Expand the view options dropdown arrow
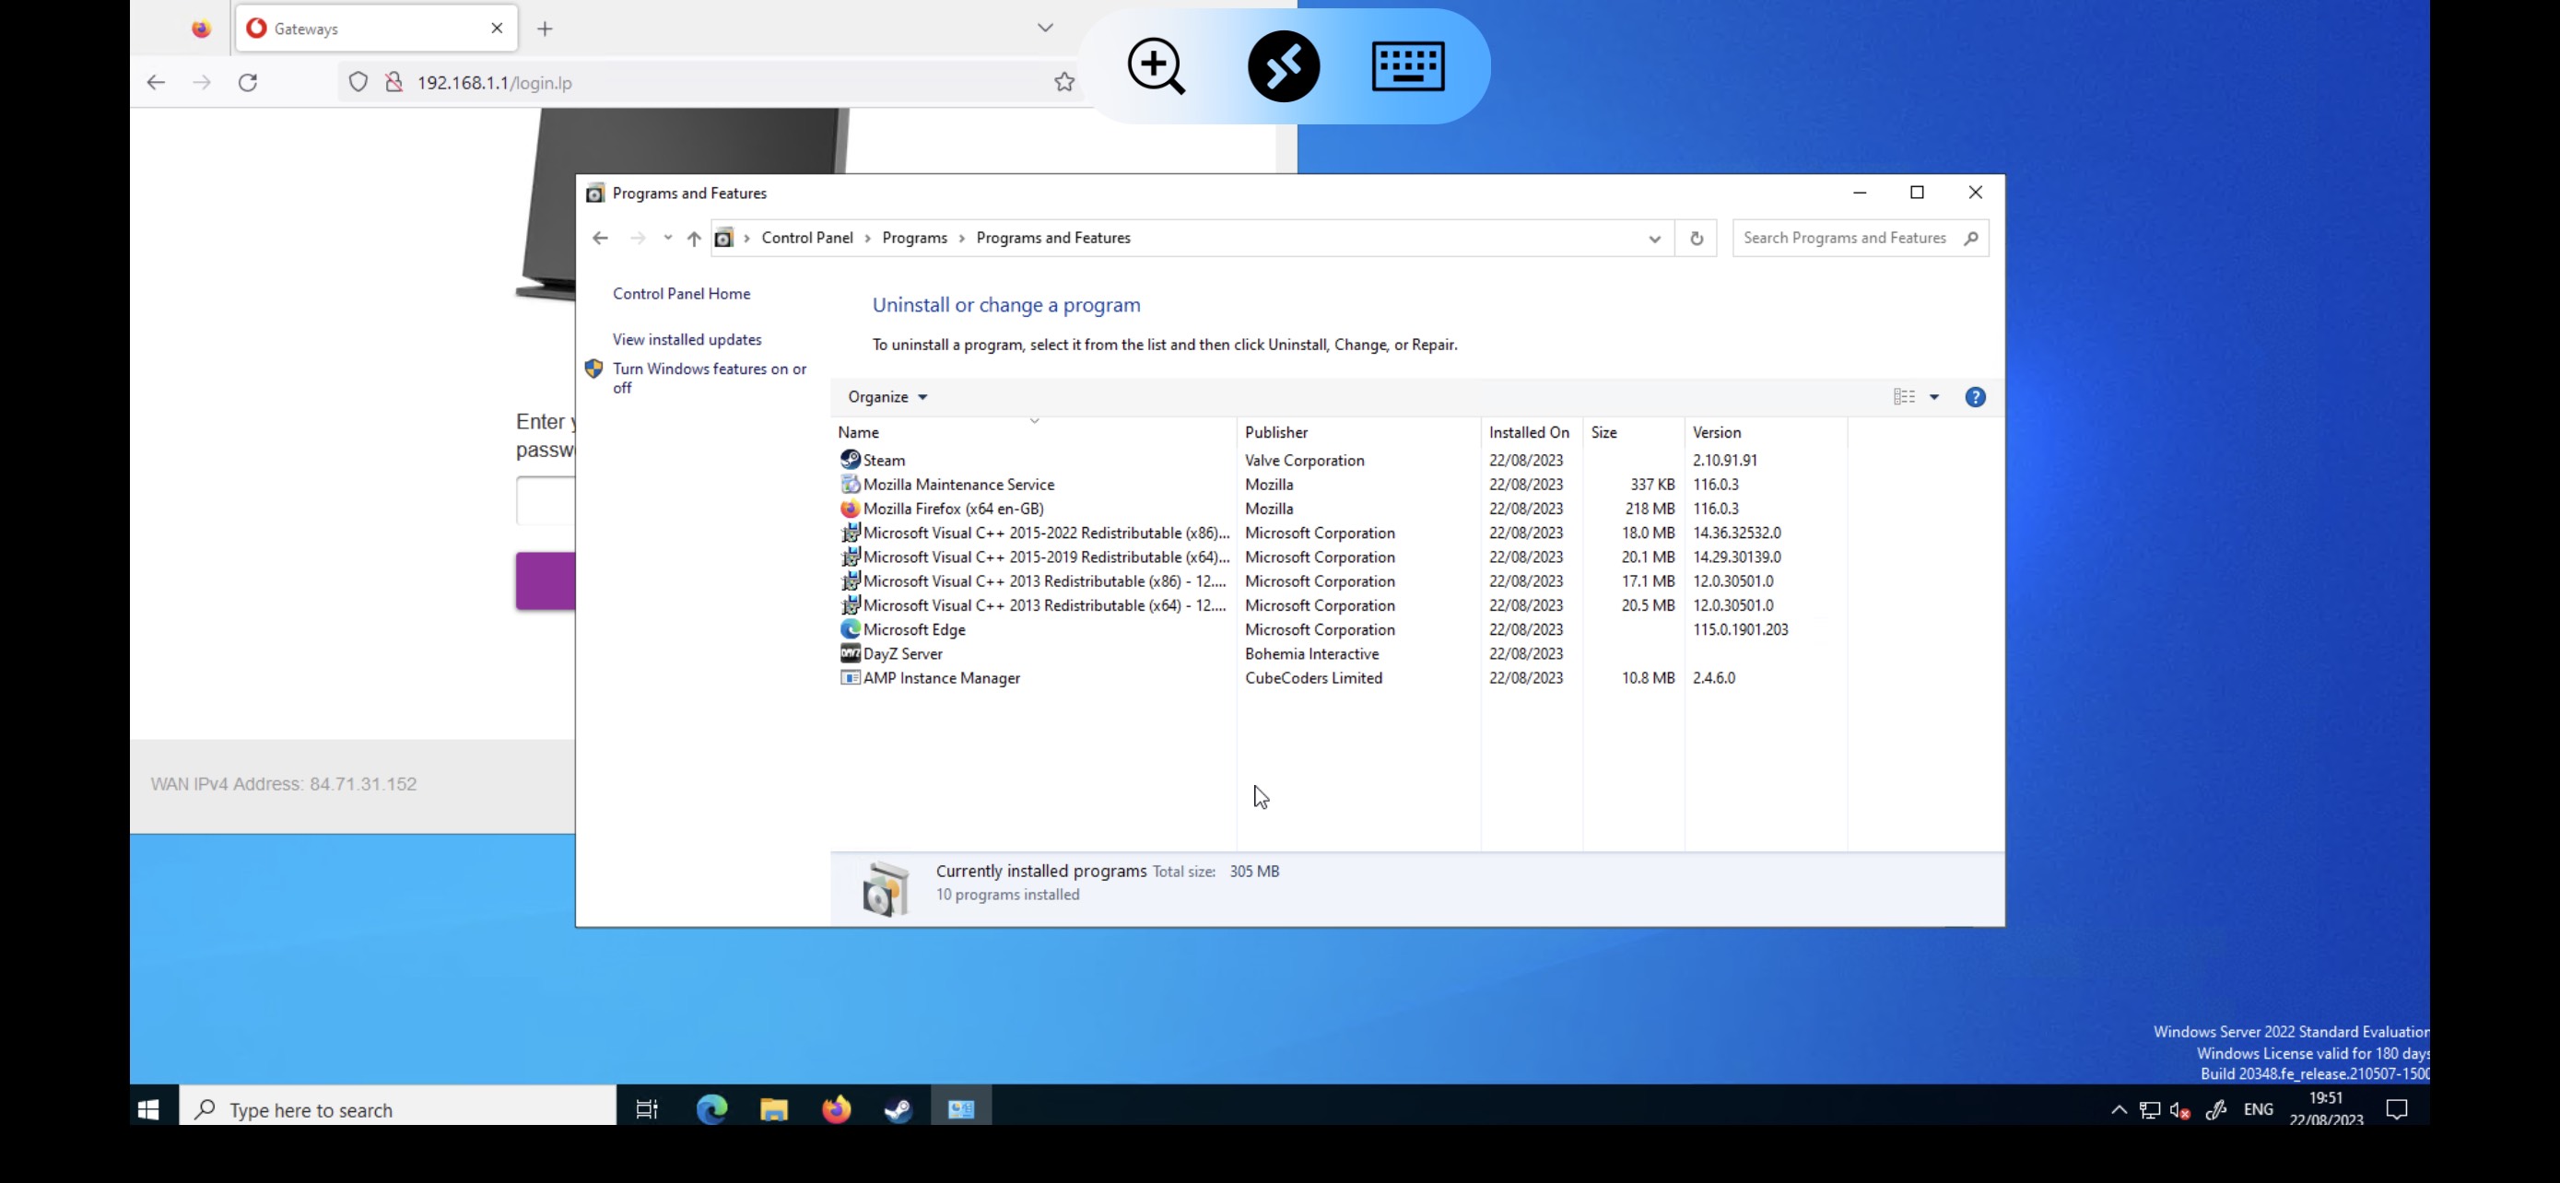 (1934, 397)
